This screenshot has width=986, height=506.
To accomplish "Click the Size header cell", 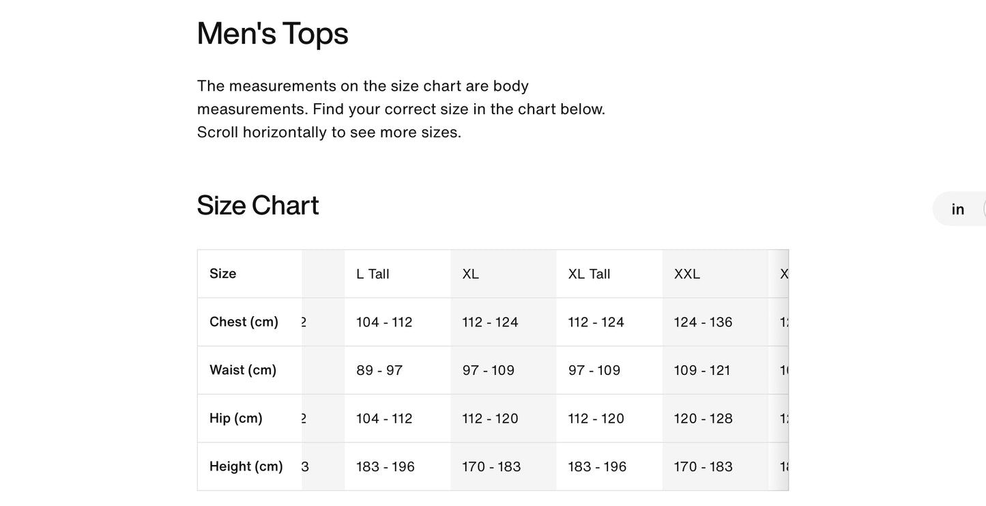I will point(223,274).
